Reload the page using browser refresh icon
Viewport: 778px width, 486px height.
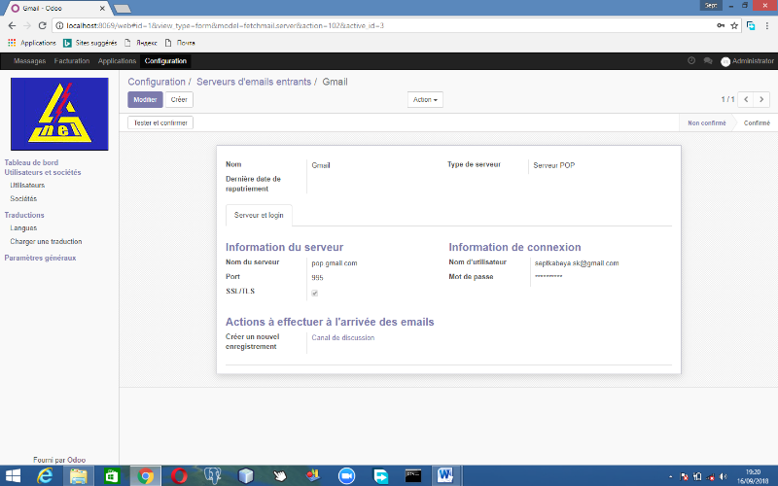[x=43, y=24]
